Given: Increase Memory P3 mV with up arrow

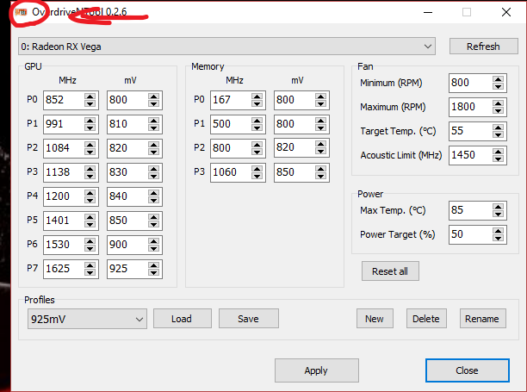Looking at the screenshot, I should tap(320, 169).
